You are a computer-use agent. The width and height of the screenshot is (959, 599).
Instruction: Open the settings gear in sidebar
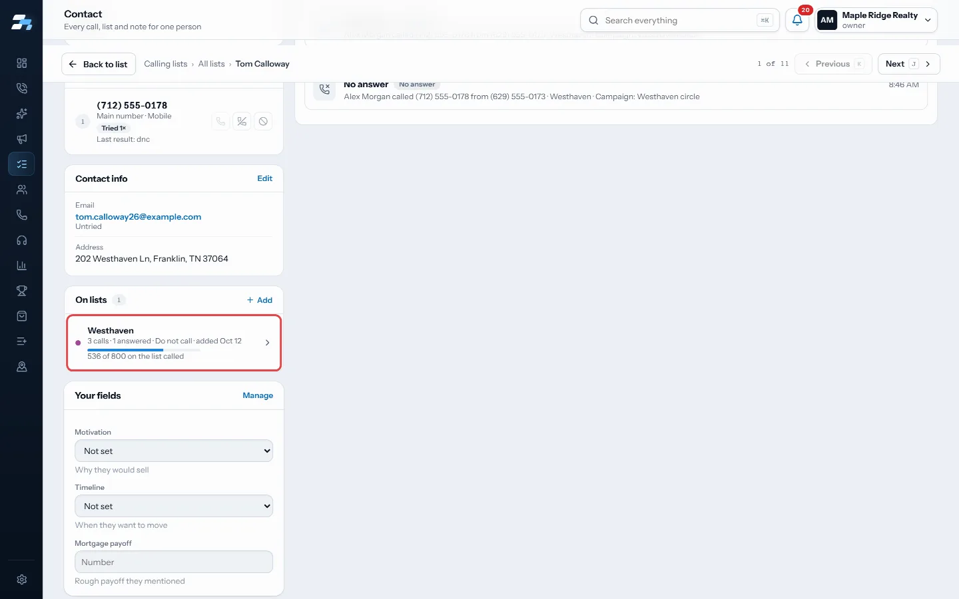(x=21, y=580)
